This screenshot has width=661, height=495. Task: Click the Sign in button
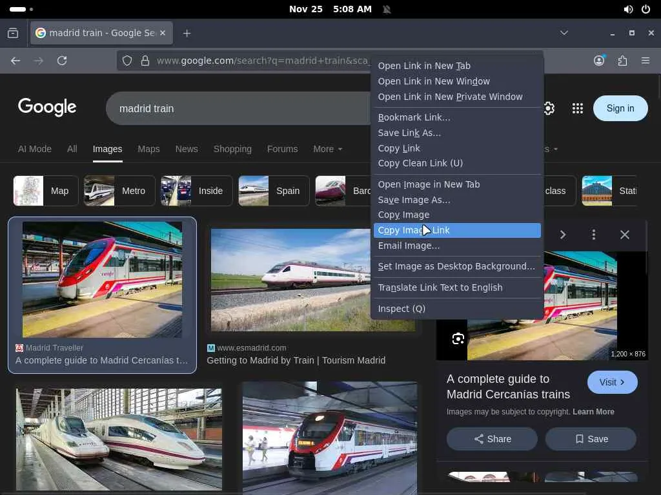(620, 108)
